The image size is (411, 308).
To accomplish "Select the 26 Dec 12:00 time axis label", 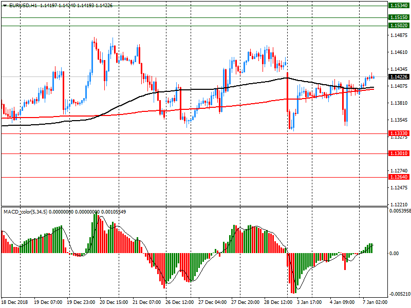I will click(x=181, y=303).
